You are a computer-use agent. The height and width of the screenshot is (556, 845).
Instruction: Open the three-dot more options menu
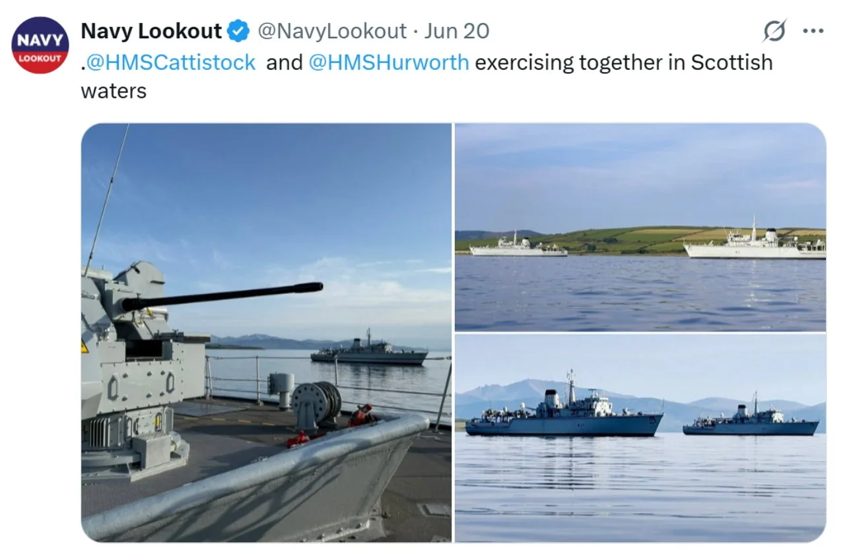pyautogui.click(x=813, y=30)
